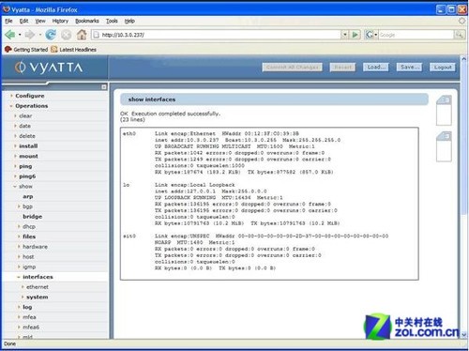
Task: Expand the bgp tree node
Action: point(19,206)
